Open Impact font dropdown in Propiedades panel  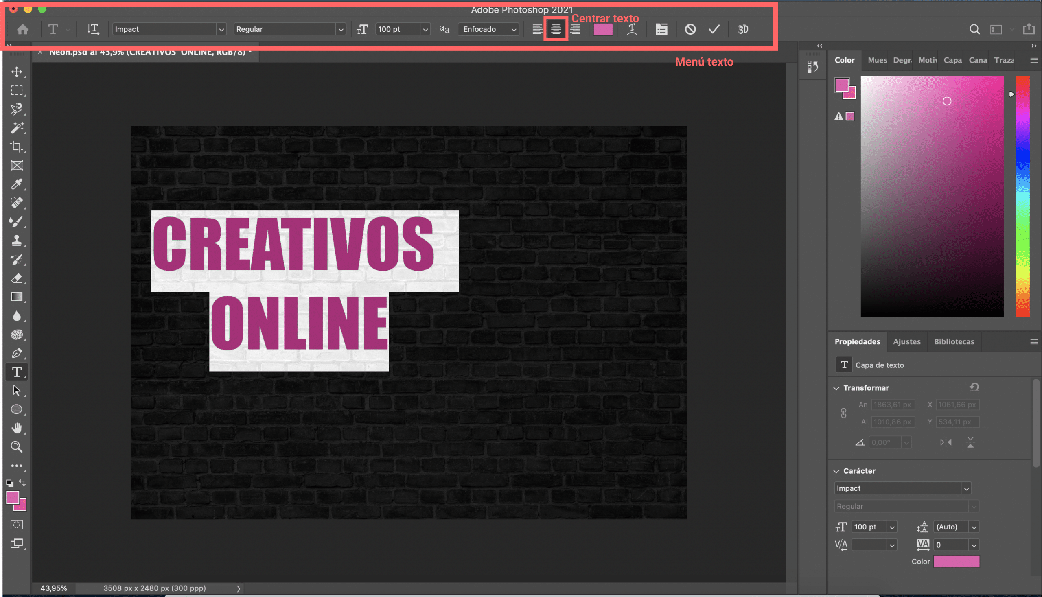tap(967, 488)
